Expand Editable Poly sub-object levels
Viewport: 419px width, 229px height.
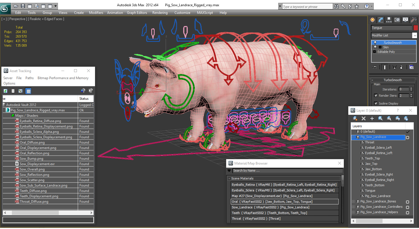click(x=375, y=52)
